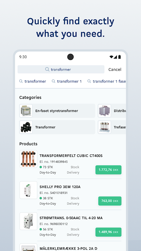
Task: Select the 'transformer 1' search suggestion
Action: click(67, 81)
